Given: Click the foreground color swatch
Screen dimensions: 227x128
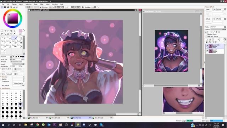Looking at the screenshot, I should [x=21, y=31].
